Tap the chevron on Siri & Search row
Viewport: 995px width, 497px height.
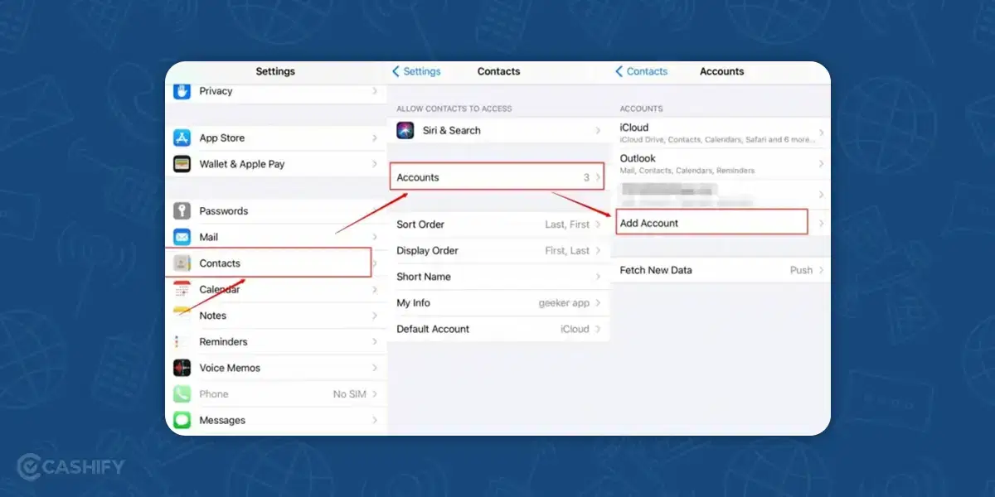click(x=598, y=130)
